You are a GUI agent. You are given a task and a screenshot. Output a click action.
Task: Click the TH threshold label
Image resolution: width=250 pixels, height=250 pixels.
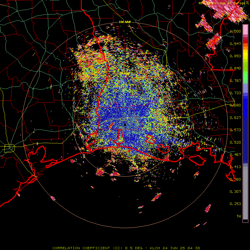[x=239, y=216]
